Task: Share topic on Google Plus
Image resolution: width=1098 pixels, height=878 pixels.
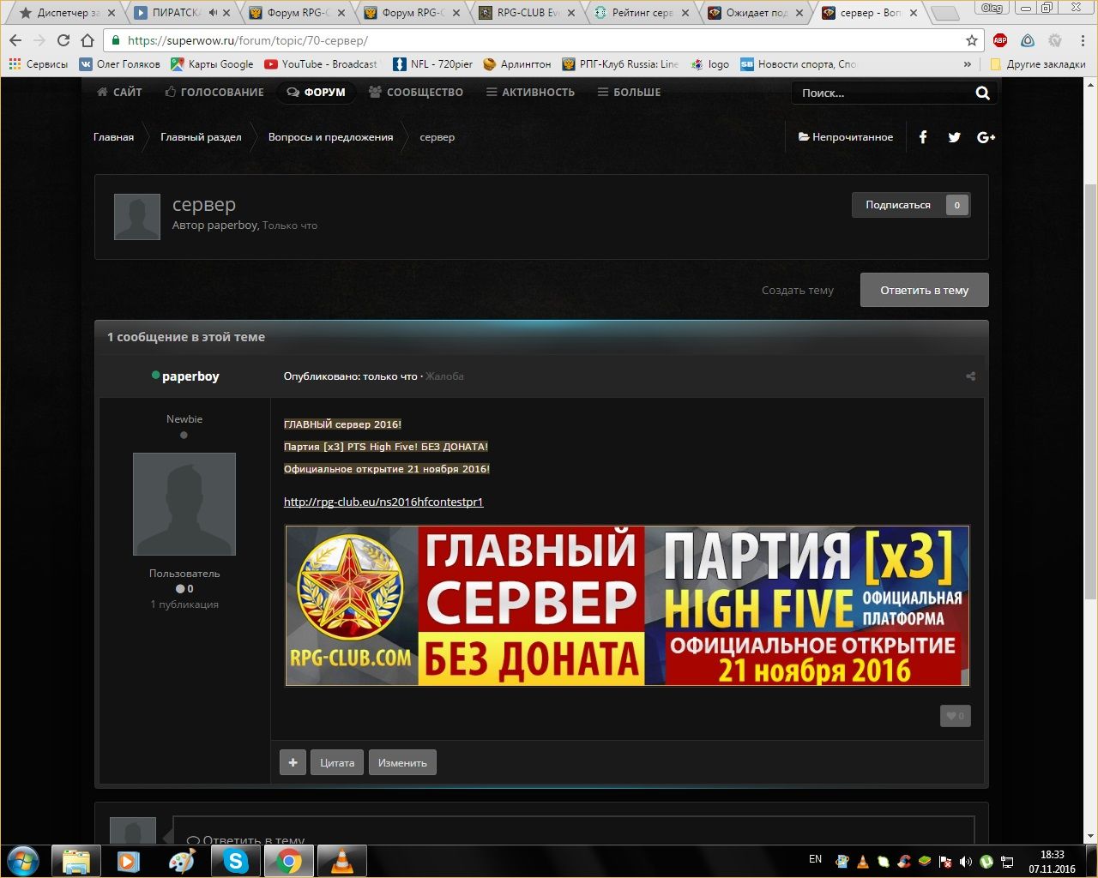Action: coord(986,137)
